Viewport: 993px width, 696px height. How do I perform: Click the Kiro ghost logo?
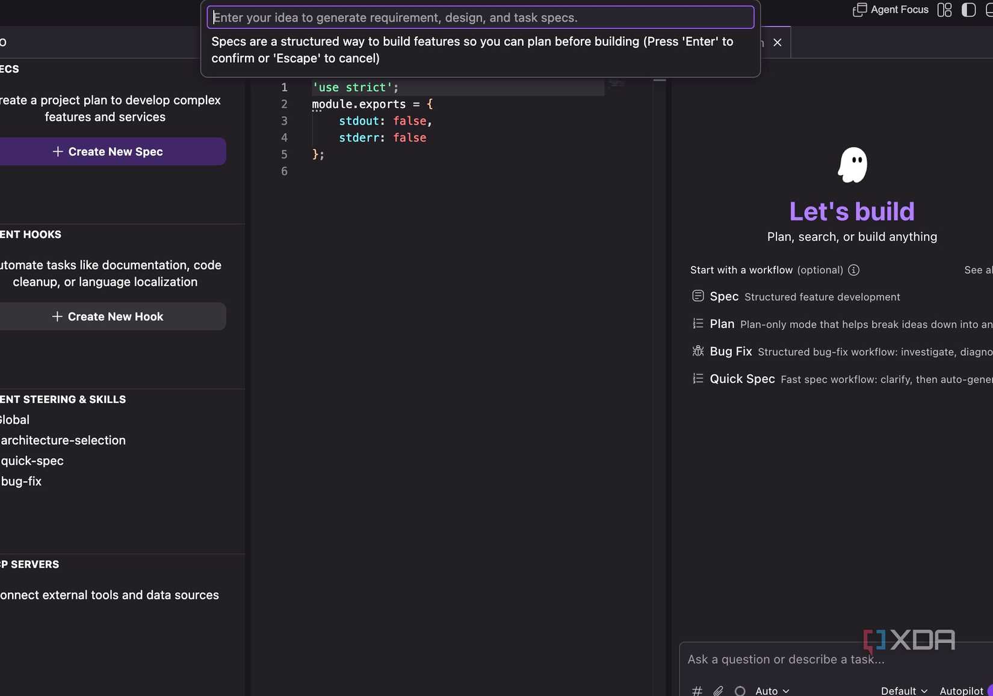(x=853, y=165)
